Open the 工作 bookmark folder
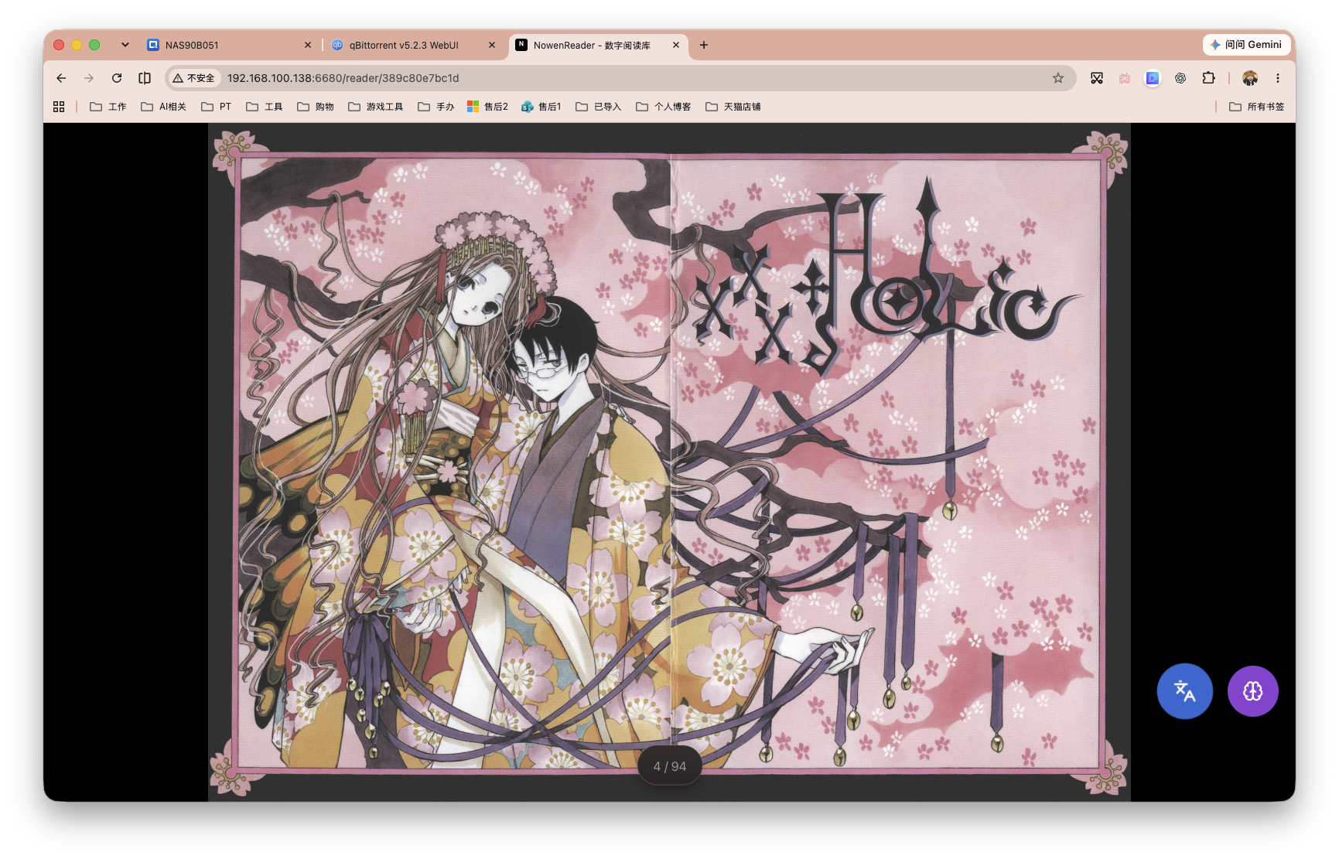This screenshot has width=1339, height=859. [x=108, y=107]
